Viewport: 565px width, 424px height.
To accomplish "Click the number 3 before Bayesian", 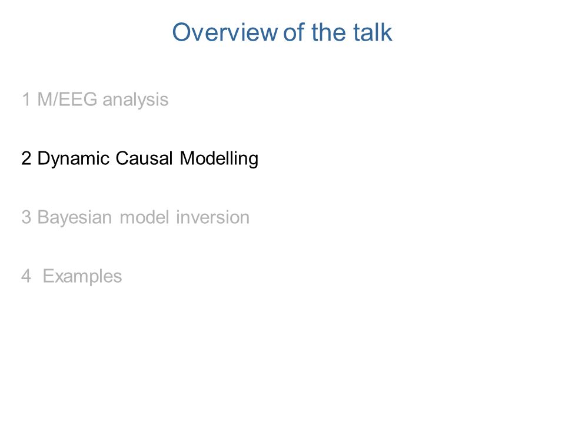I will click(26, 217).
